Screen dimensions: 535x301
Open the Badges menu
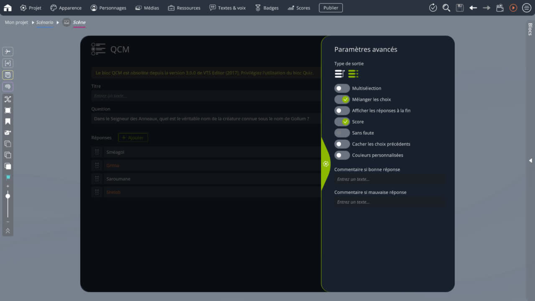[266, 8]
